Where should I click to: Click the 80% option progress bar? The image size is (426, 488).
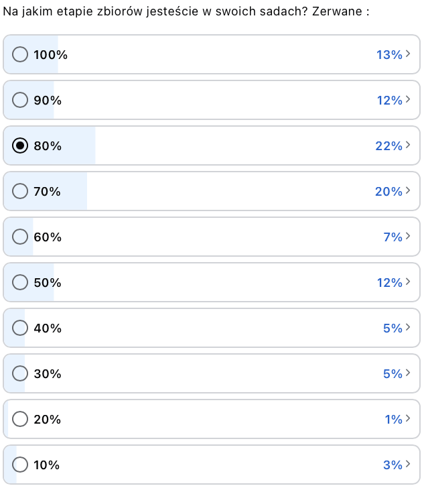click(201, 145)
